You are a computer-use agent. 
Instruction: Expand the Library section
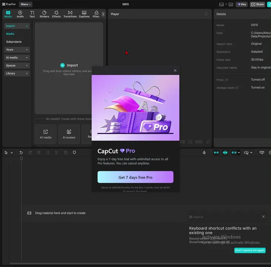pyautogui.click(x=17, y=73)
